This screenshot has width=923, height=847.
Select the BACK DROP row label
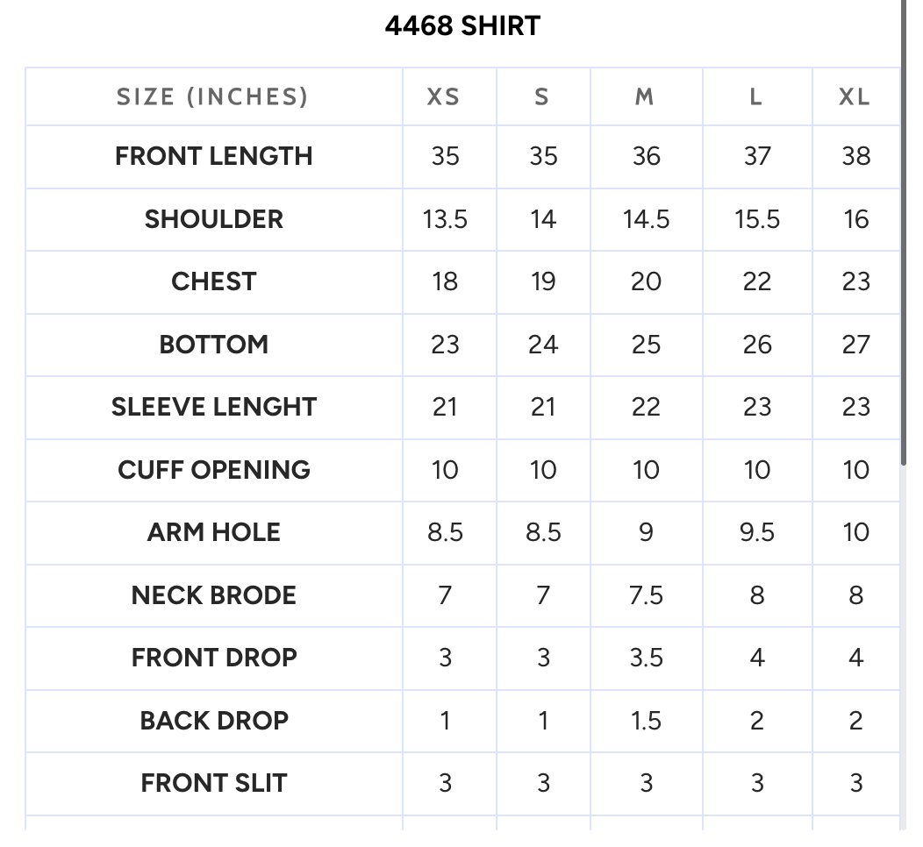tap(214, 721)
